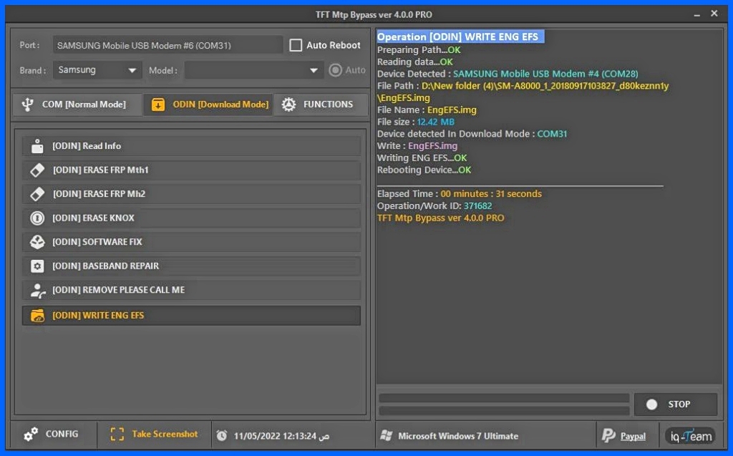Viewport: 733px width, 456px height.
Task: Open CONFIG settings
Action: coord(53,435)
